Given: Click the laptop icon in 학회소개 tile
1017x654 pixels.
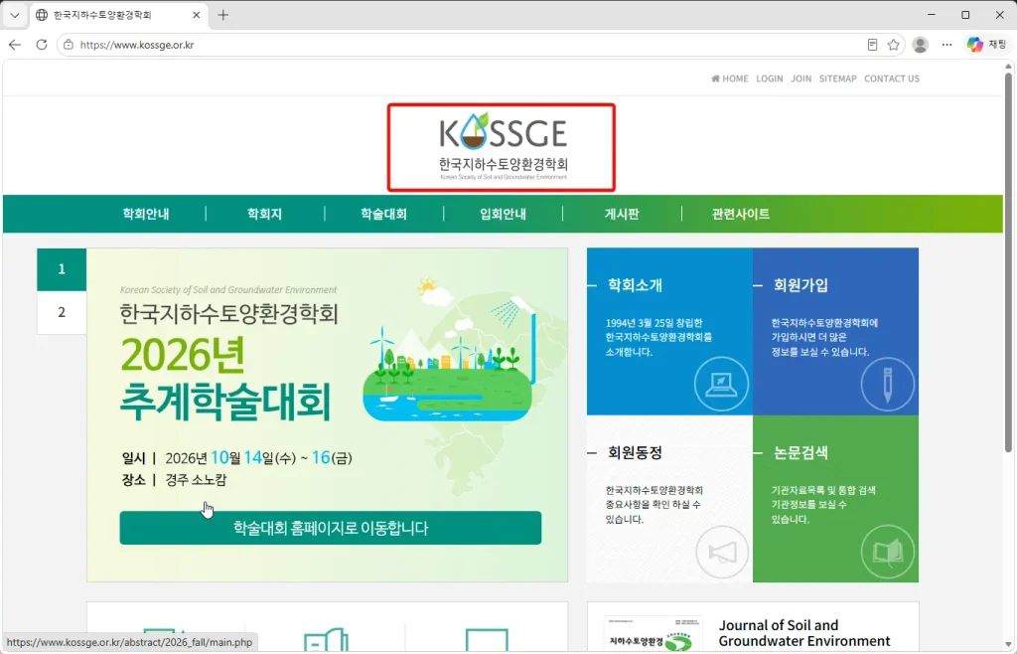Looking at the screenshot, I should coord(721,384).
